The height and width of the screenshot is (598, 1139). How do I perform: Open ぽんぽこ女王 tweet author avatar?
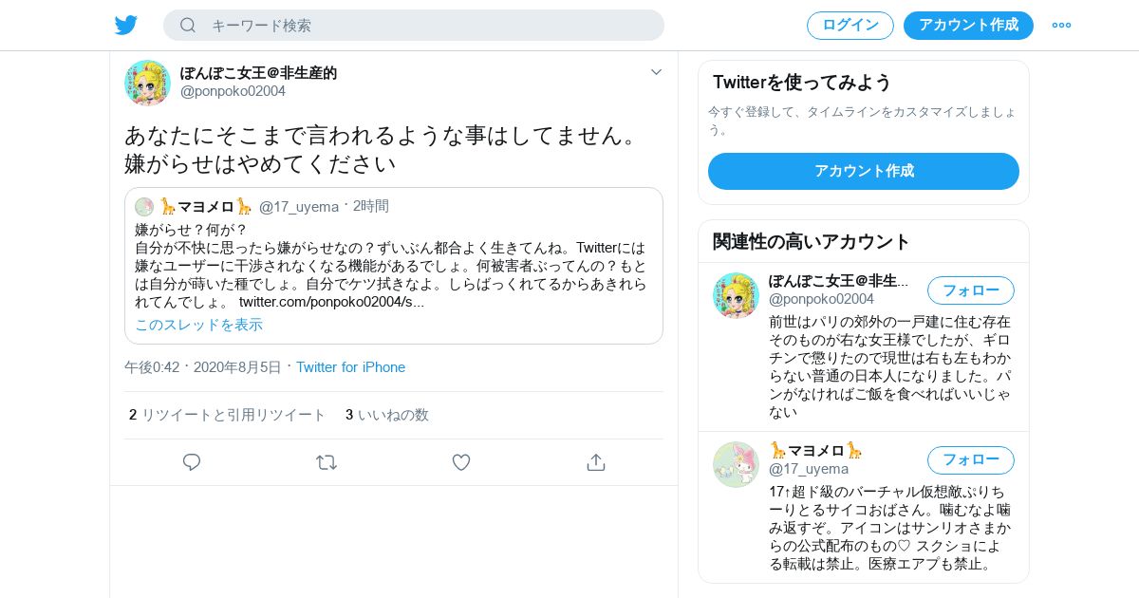tap(147, 83)
